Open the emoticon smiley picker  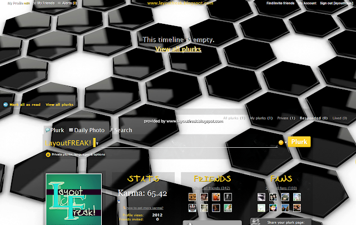[281, 142]
